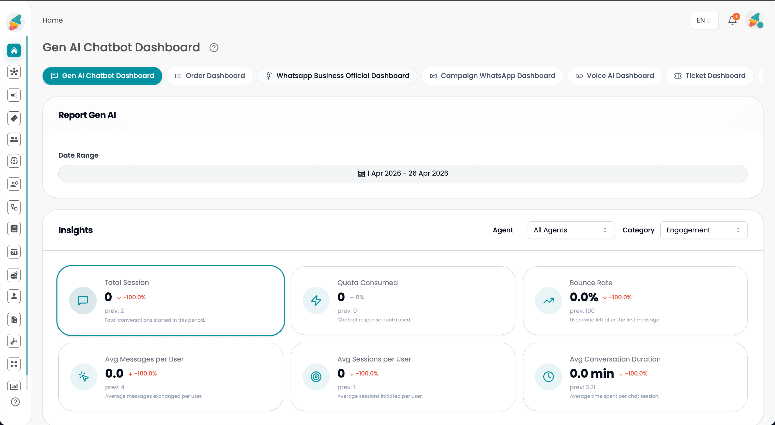
Task: Click the 'Report Gen AI' heading
Action: [87, 115]
